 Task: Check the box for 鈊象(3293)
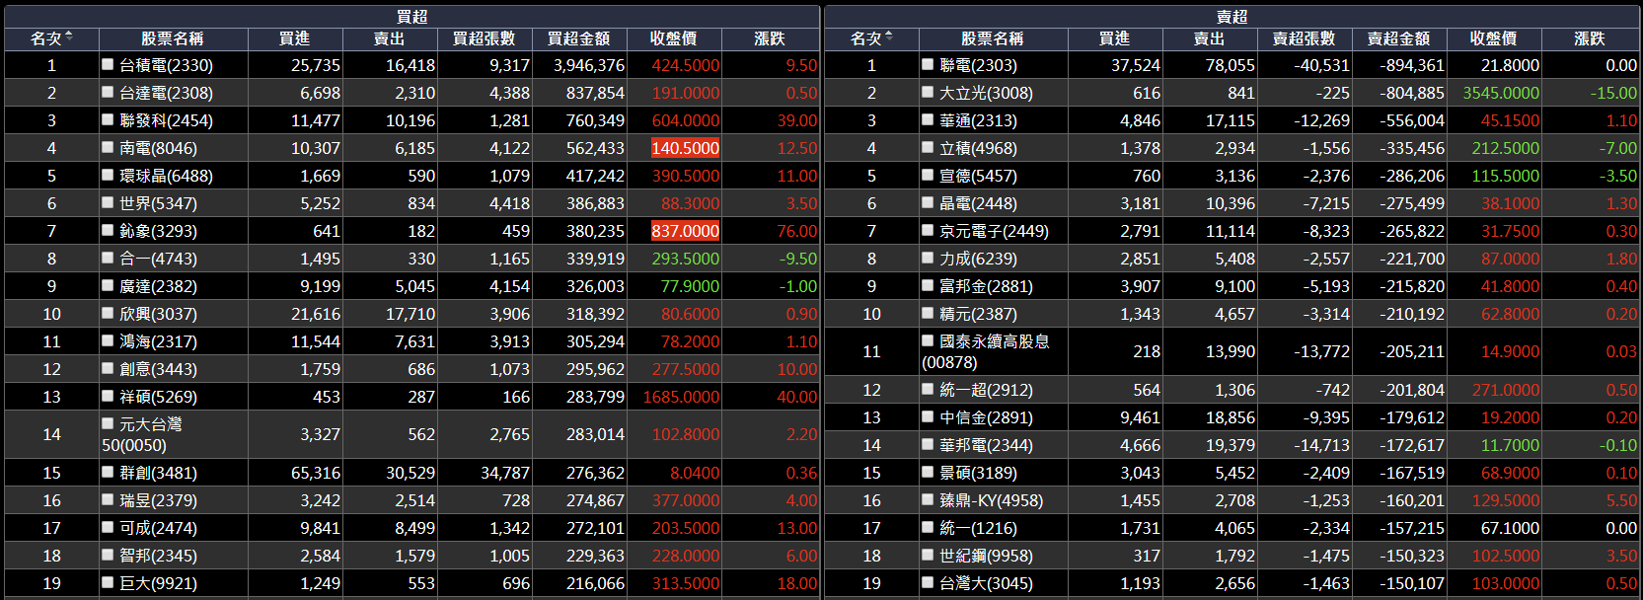pyautogui.click(x=108, y=230)
